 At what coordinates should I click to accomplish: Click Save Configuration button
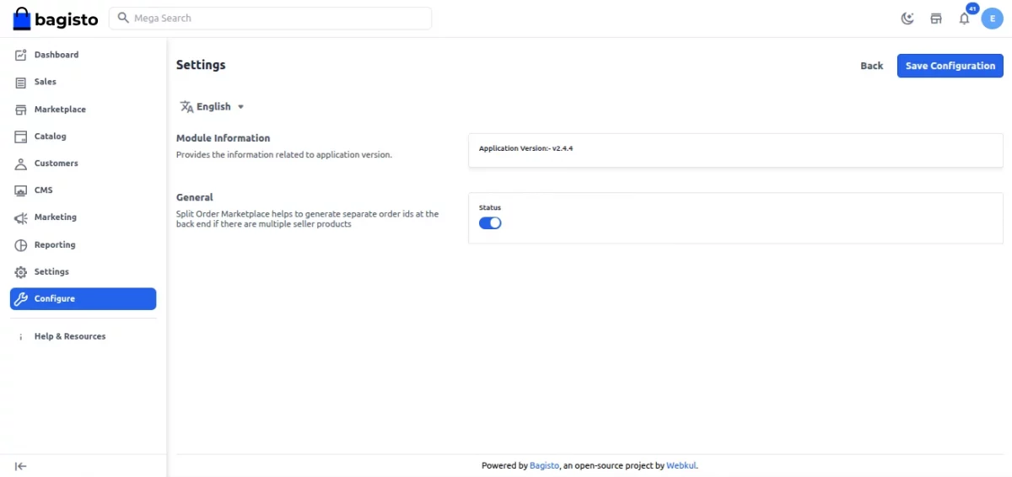(x=950, y=66)
